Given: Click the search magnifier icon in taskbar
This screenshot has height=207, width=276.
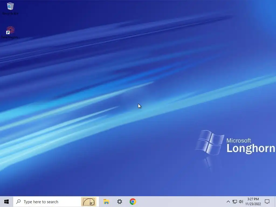Looking at the screenshot, I should coord(19,202).
